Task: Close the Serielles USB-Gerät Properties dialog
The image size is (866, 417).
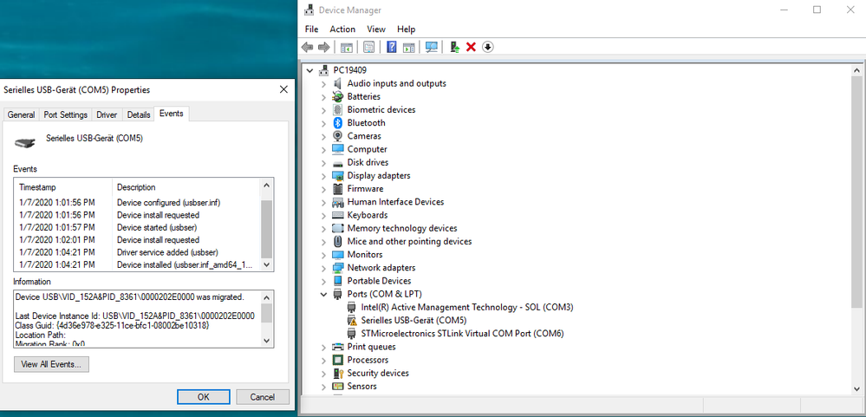Action: click(x=283, y=89)
